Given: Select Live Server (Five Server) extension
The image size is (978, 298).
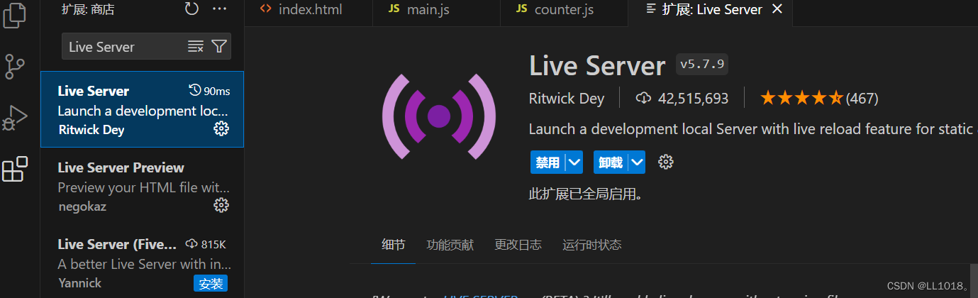Looking at the screenshot, I should tap(142, 263).
